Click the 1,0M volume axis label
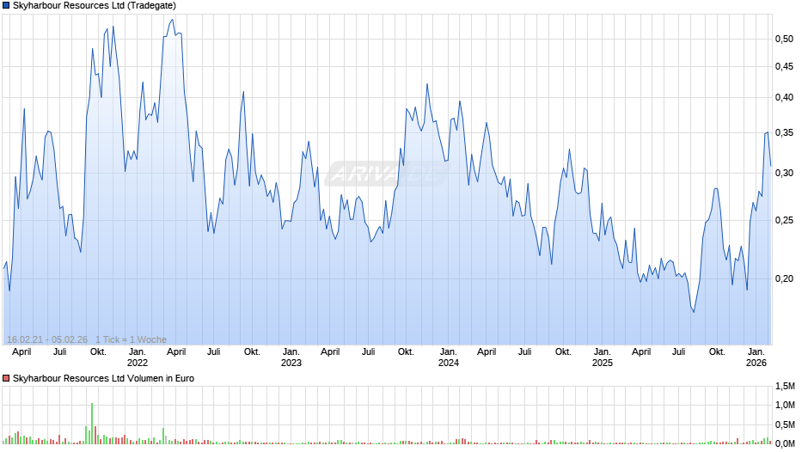Image resolution: width=808 pixels, height=452 pixels. (786, 405)
